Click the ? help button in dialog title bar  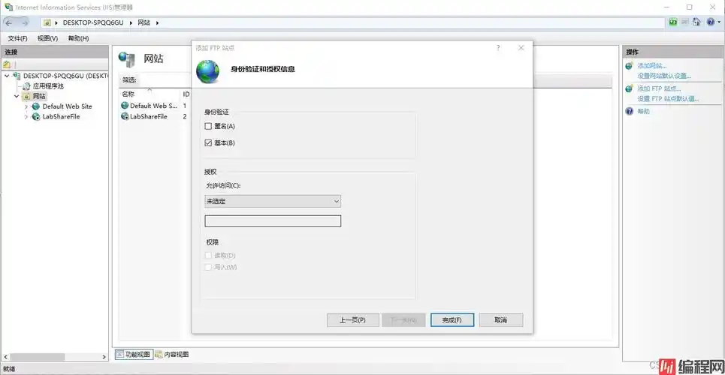[x=498, y=47]
